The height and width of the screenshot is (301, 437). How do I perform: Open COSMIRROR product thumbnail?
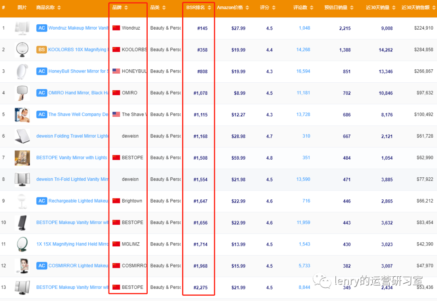(x=22, y=266)
